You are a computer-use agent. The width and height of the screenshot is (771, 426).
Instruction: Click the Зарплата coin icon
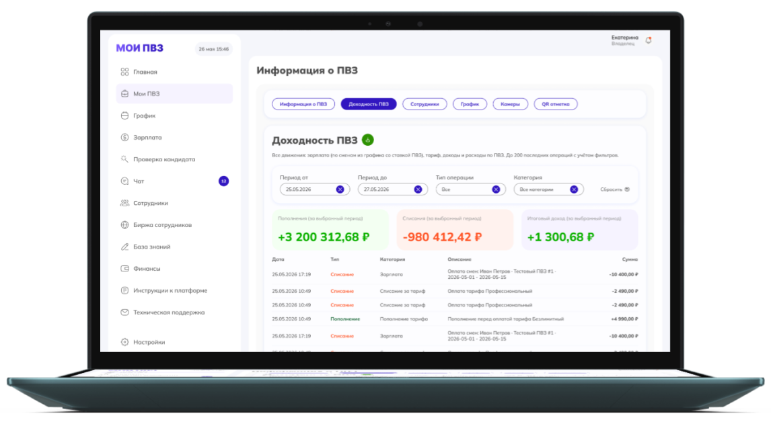click(125, 137)
